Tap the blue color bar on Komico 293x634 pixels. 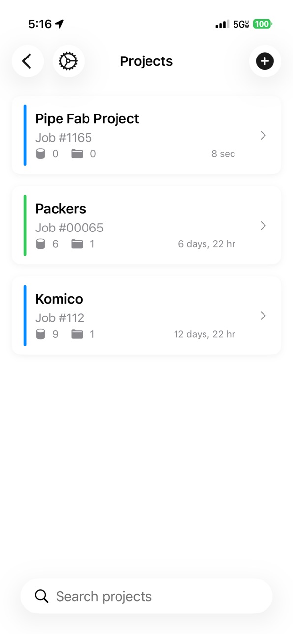25,316
